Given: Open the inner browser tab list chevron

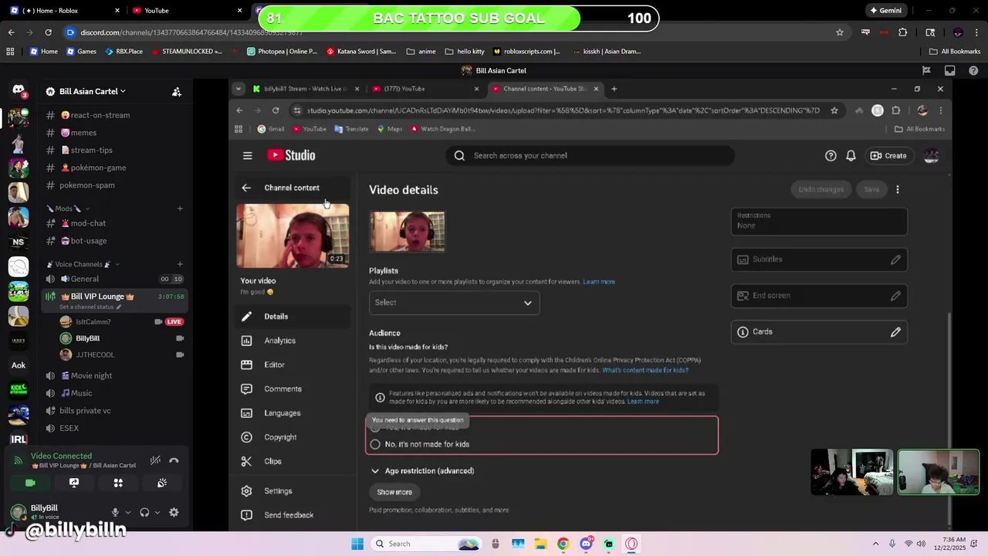Looking at the screenshot, I should point(238,89).
